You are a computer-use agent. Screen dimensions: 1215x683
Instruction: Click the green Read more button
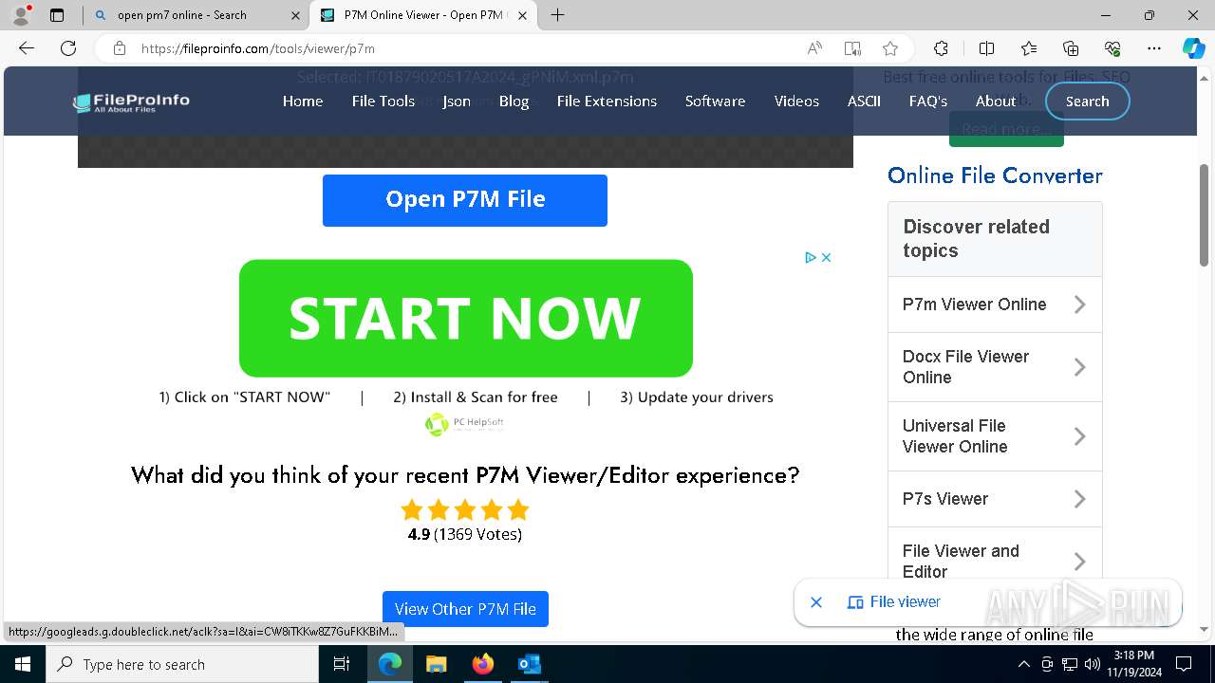(1006, 129)
